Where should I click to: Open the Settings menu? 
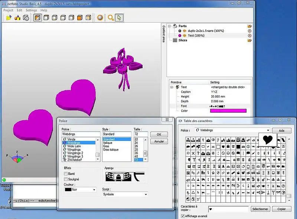point(31,10)
